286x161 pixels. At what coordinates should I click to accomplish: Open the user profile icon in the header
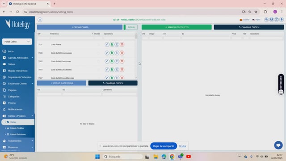pos(271,20)
